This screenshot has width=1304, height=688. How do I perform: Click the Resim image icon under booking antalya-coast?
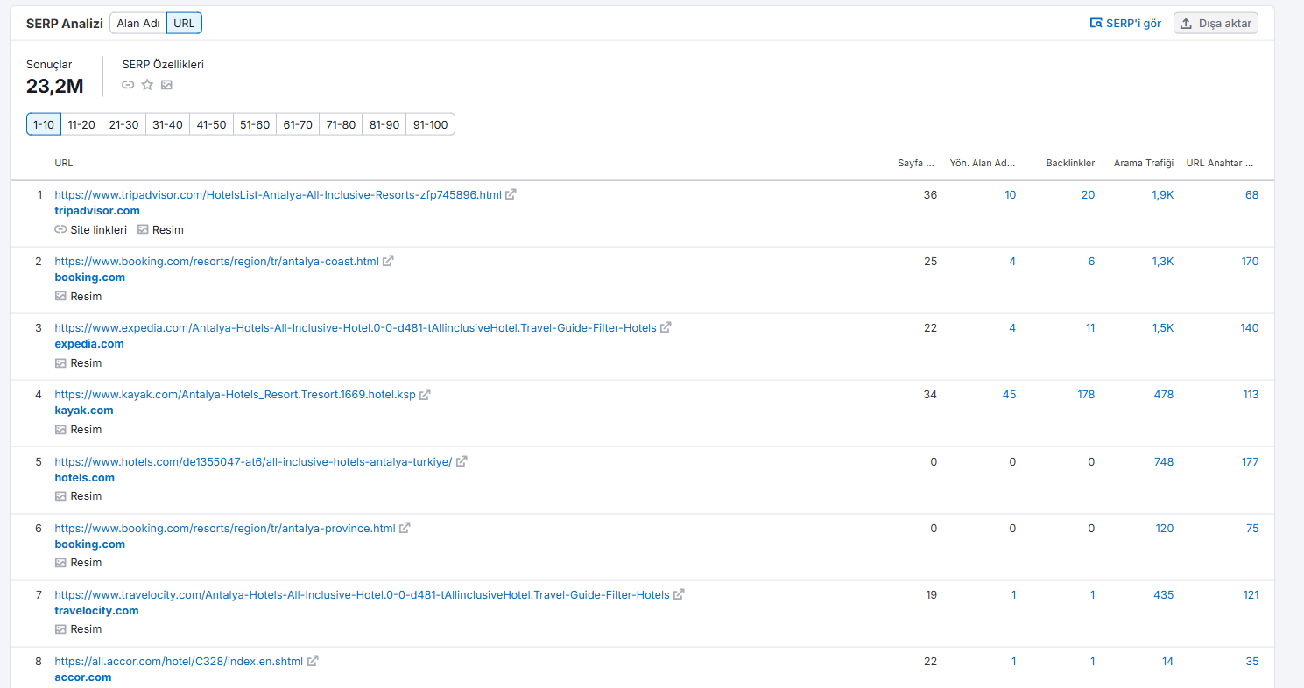[x=60, y=296]
